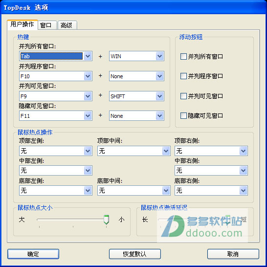Enable floating button 并列可见窗口 checkbox
The width and height of the screenshot is (267, 267).
(183, 96)
